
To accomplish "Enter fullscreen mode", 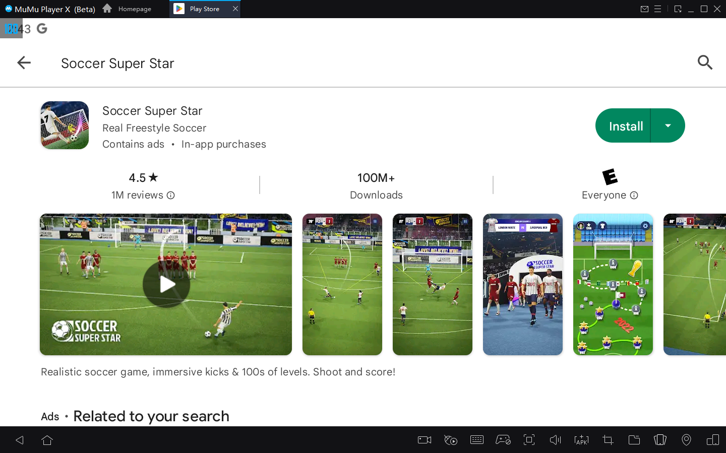I will (529, 439).
